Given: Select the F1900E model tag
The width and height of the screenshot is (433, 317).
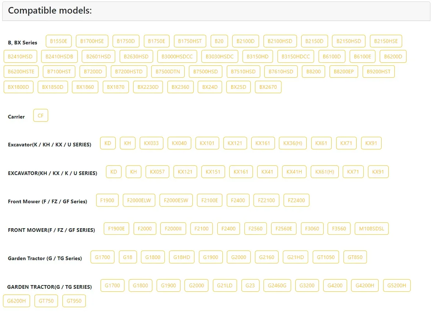Looking at the screenshot, I should [116, 229].
